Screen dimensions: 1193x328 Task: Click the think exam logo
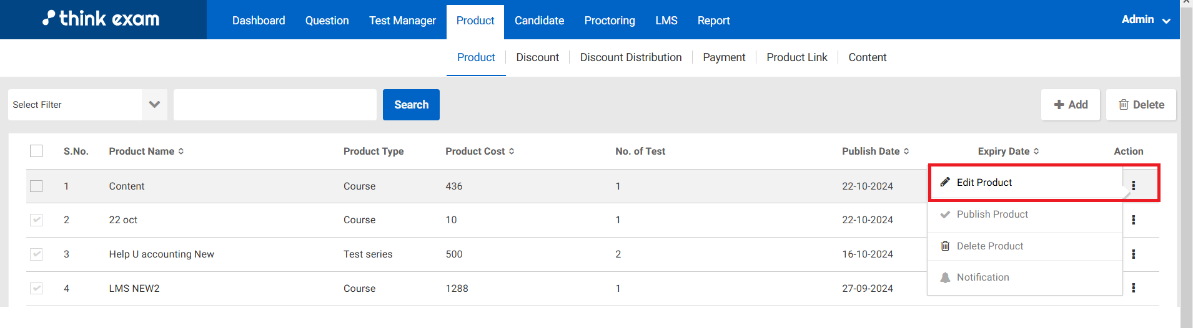(x=101, y=19)
